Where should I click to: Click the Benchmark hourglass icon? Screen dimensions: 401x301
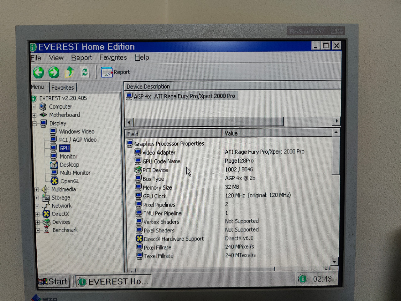coord(47,230)
